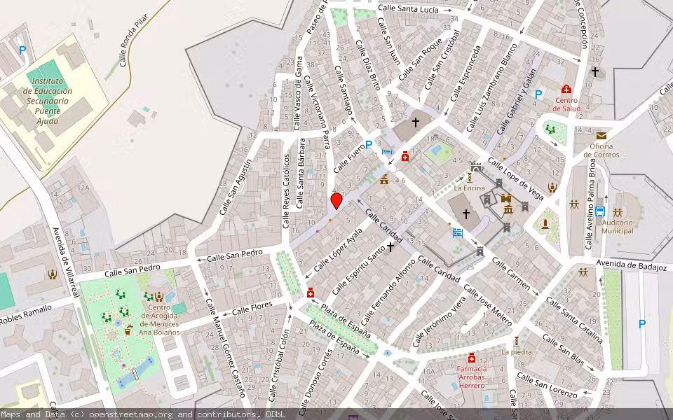
Task: Click the La Encina monument icon
Action: pyautogui.click(x=470, y=177)
